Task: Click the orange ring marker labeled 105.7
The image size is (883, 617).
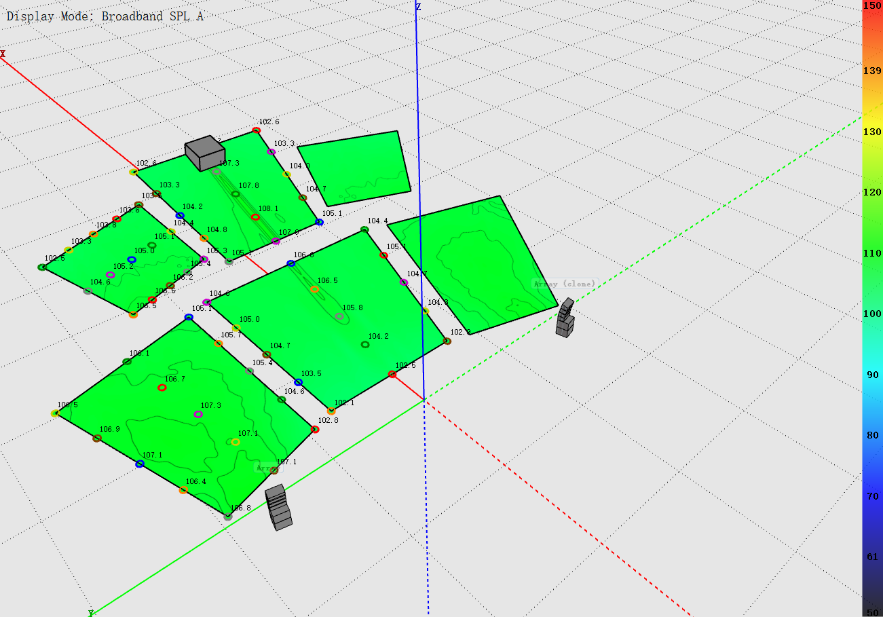Action: pos(219,343)
